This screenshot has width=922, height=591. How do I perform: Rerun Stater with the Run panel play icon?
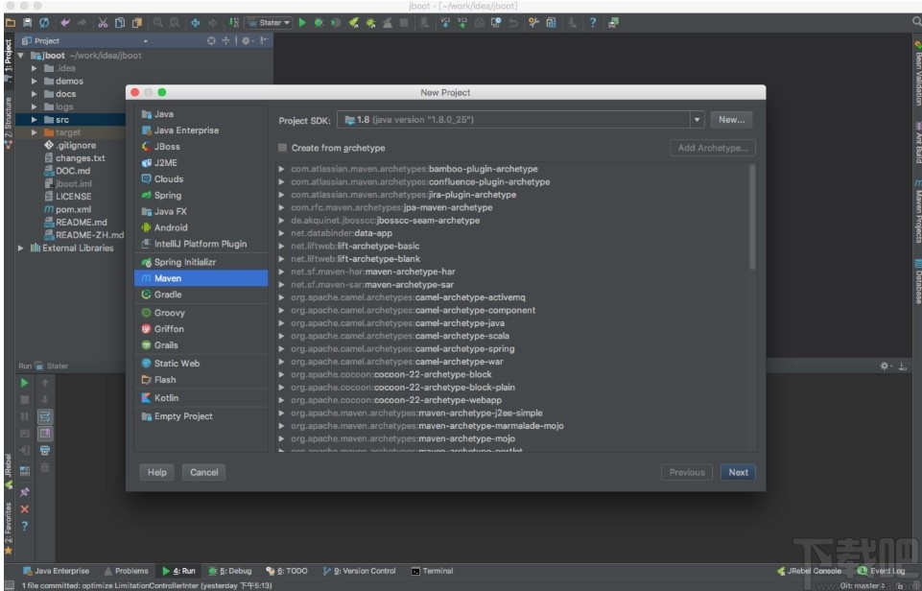(25, 383)
